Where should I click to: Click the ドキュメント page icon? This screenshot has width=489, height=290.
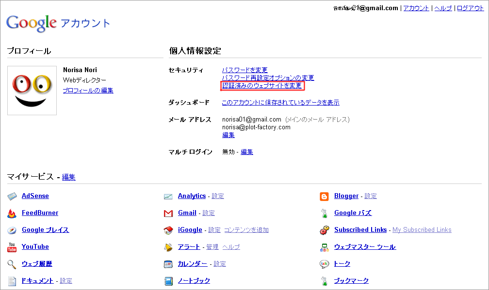pos(12,281)
